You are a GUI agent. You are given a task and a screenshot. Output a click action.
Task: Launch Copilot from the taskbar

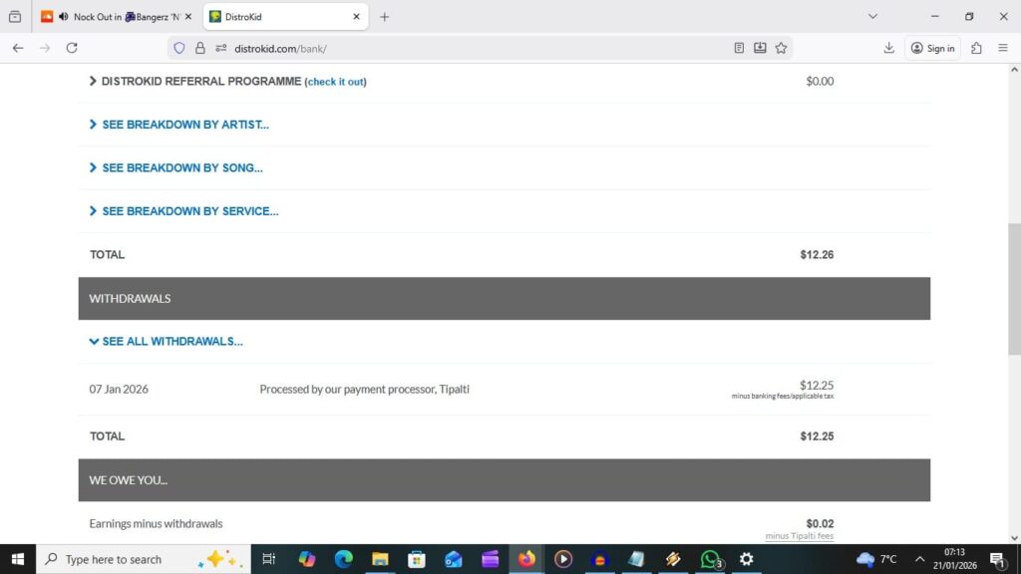pyautogui.click(x=307, y=559)
